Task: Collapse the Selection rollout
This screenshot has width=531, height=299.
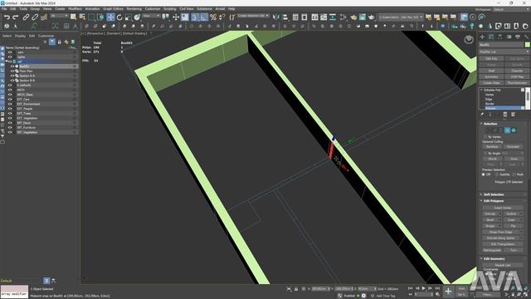Action: (490, 124)
